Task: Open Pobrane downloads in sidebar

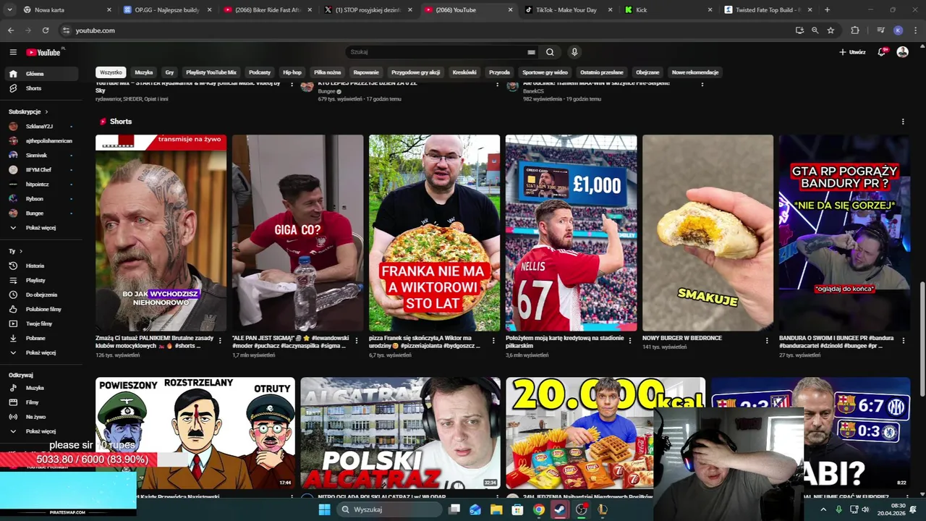Action: click(x=41, y=338)
